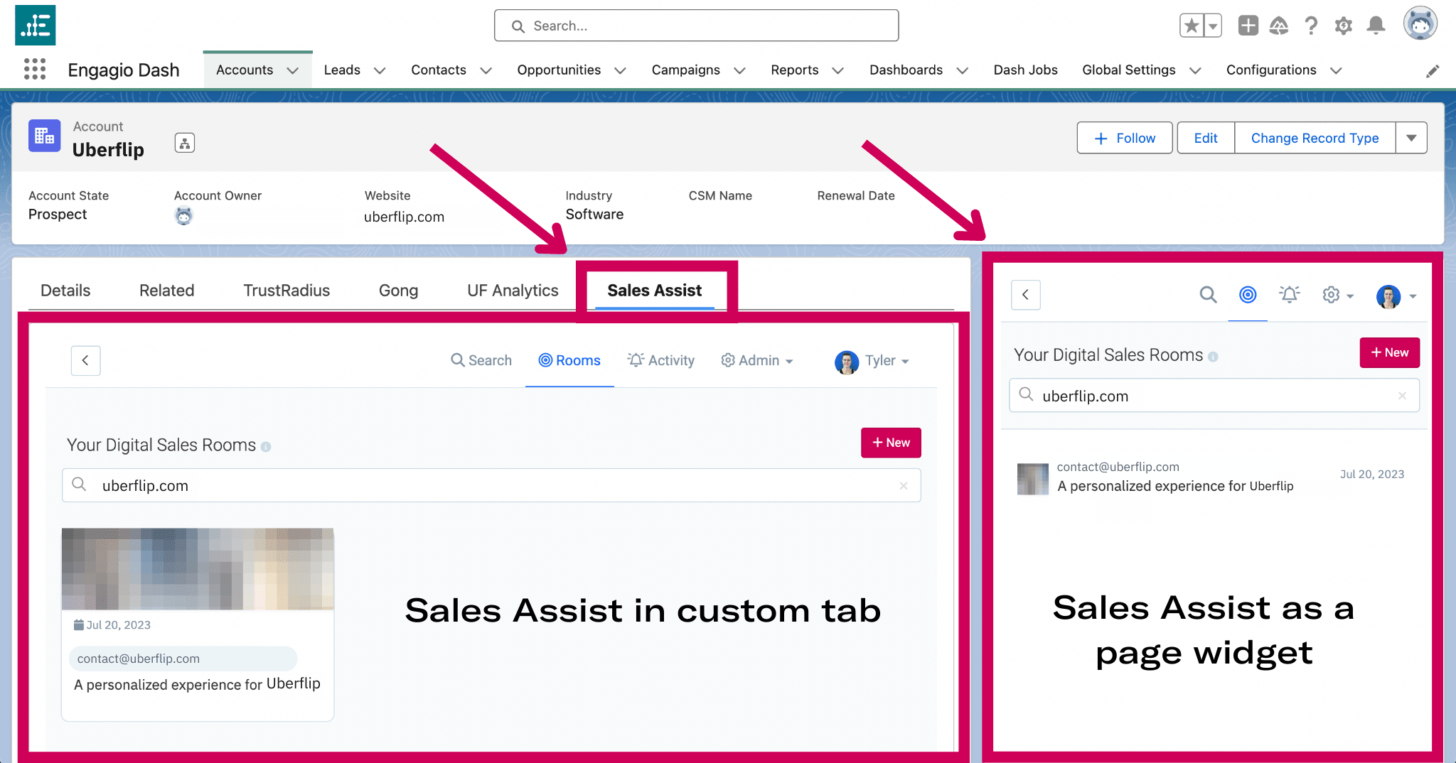The width and height of the screenshot is (1456, 763).
Task: Open the user profile avatar
Action: [1420, 24]
